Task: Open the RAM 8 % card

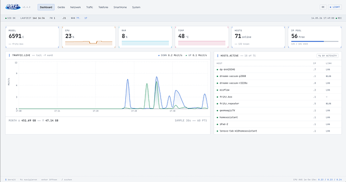Action: (x=145, y=37)
